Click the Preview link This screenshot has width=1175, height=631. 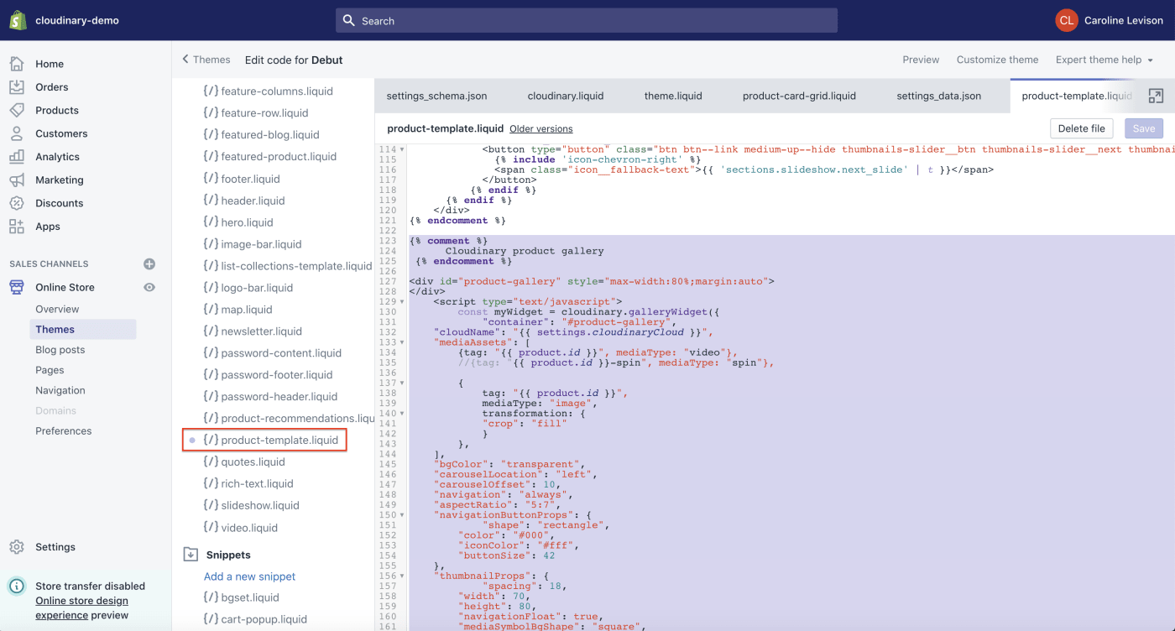tap(921, 60)
